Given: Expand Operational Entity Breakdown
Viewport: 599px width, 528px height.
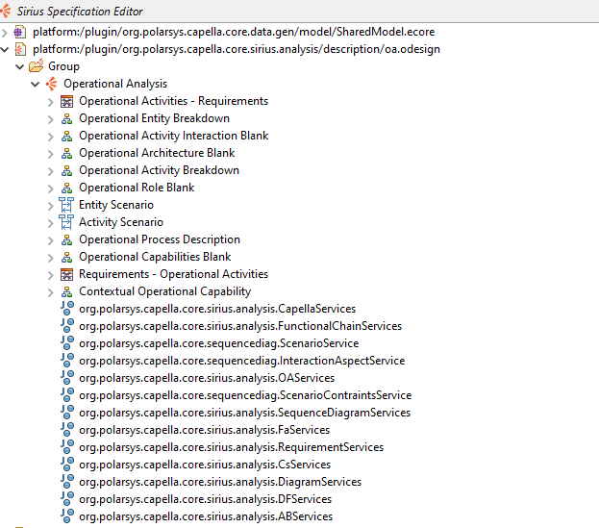Looking at the screenshot, I should tap(50, 119).
